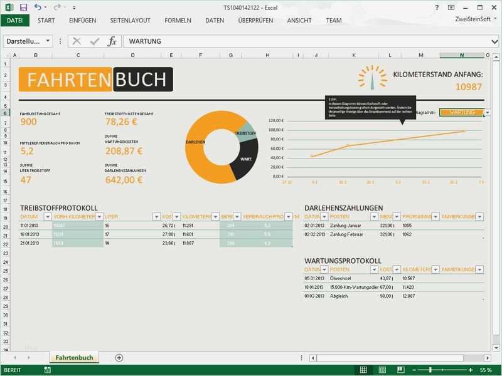The image size is (502, 376).
Task: Click the Enter checkmark icon in formula bar
Action: pyautogui.click(x=93, y=42)
